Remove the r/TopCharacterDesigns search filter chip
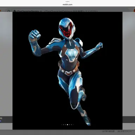 coord(41,11)
